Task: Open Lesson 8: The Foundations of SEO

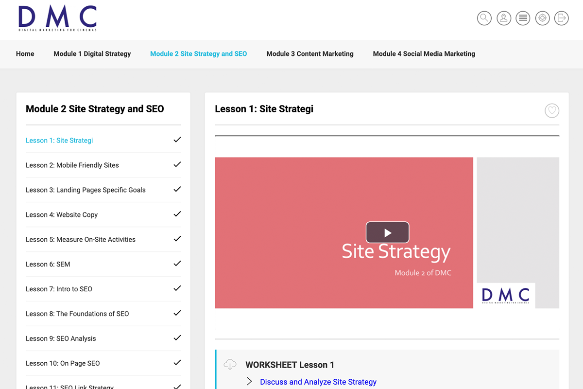Action: pos(77,314)
